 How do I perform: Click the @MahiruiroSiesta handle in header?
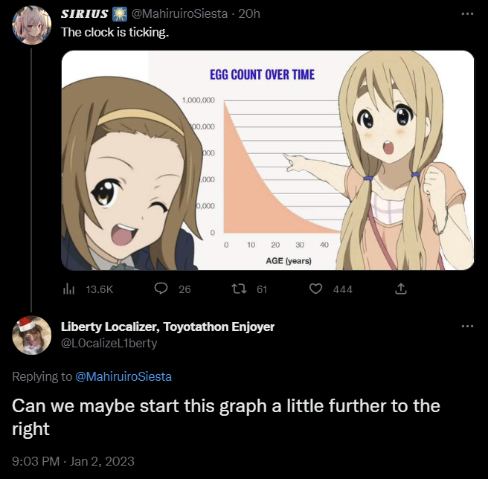coord(180,15)
